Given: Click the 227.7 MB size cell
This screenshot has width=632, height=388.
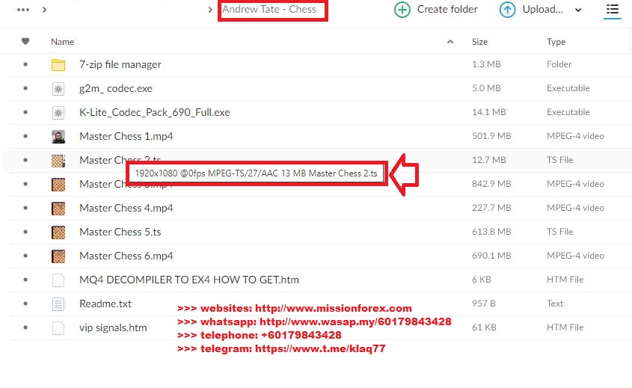Looking at the screenshot, I should [491, 208].
